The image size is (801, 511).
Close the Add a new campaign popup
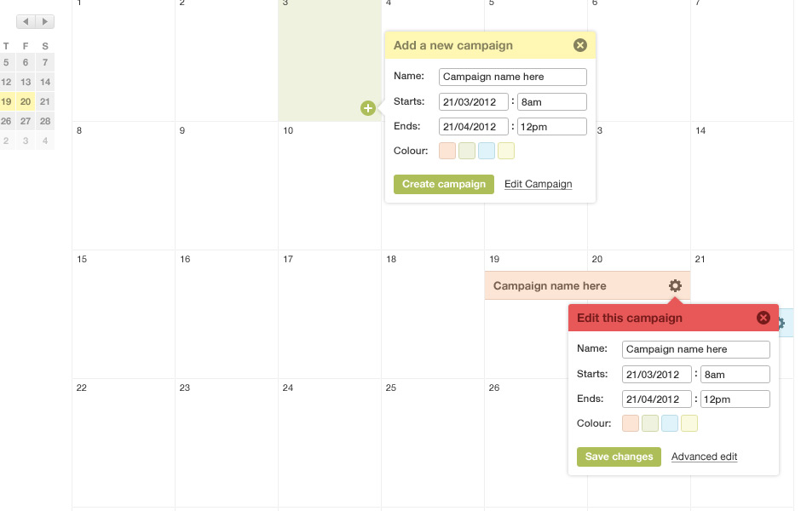(x=579, y=45)
